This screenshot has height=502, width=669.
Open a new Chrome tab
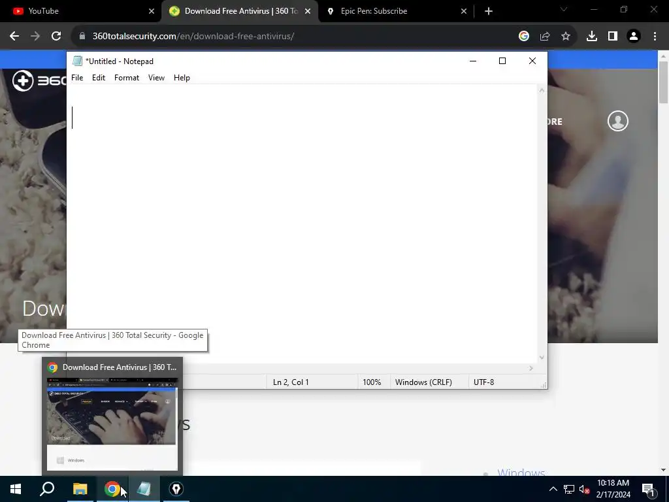(489, 11)
